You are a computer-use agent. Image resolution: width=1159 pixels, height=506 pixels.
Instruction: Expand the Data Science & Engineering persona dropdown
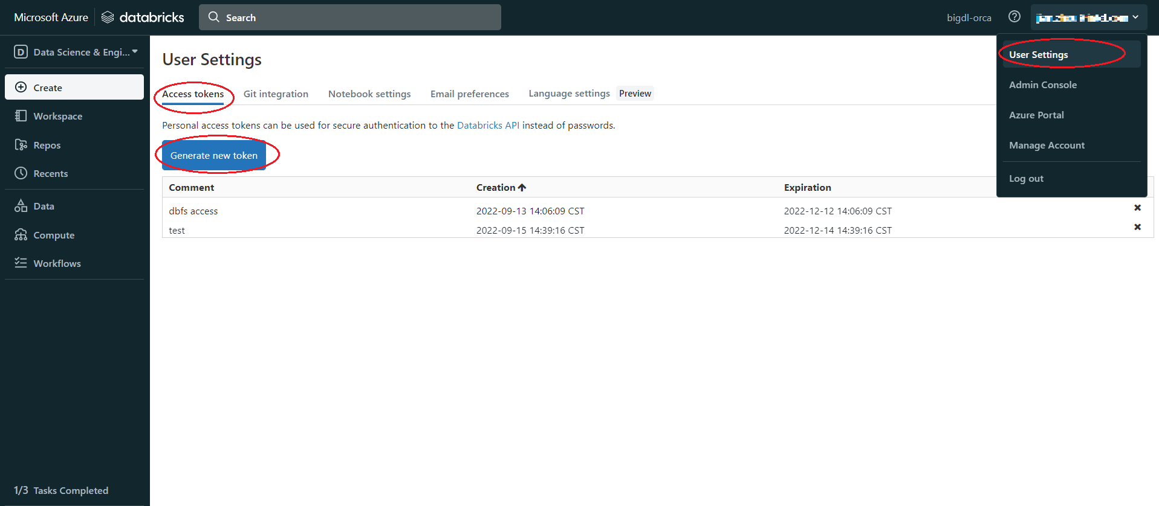pos(76,52)
